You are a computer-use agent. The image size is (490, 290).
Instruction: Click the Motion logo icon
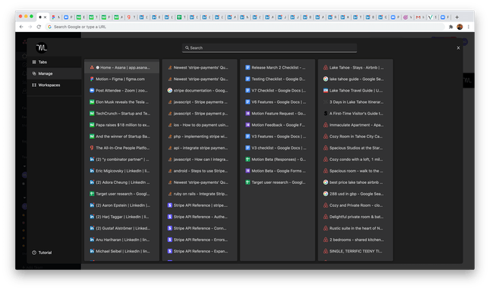pos(41,47)
